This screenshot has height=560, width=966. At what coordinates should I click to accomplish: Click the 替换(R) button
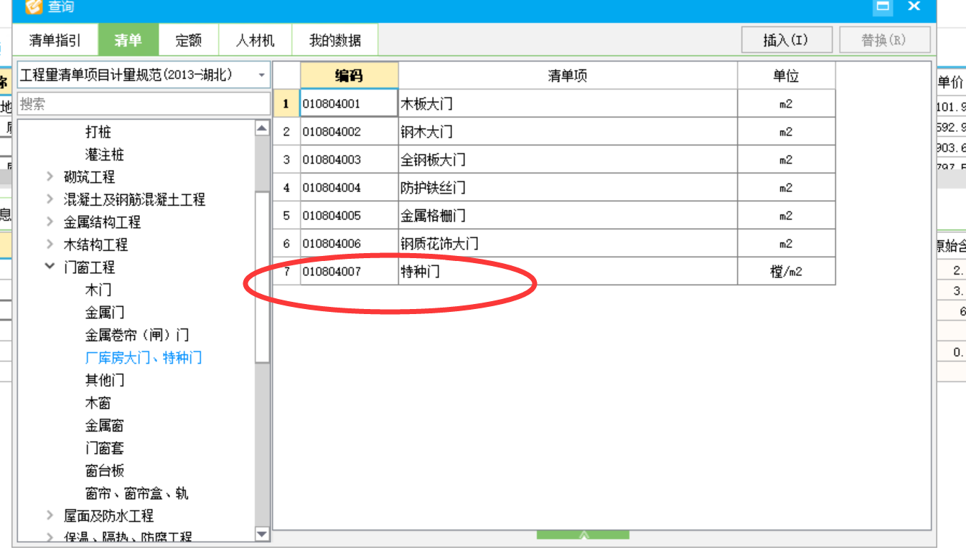tap(884, 40)
